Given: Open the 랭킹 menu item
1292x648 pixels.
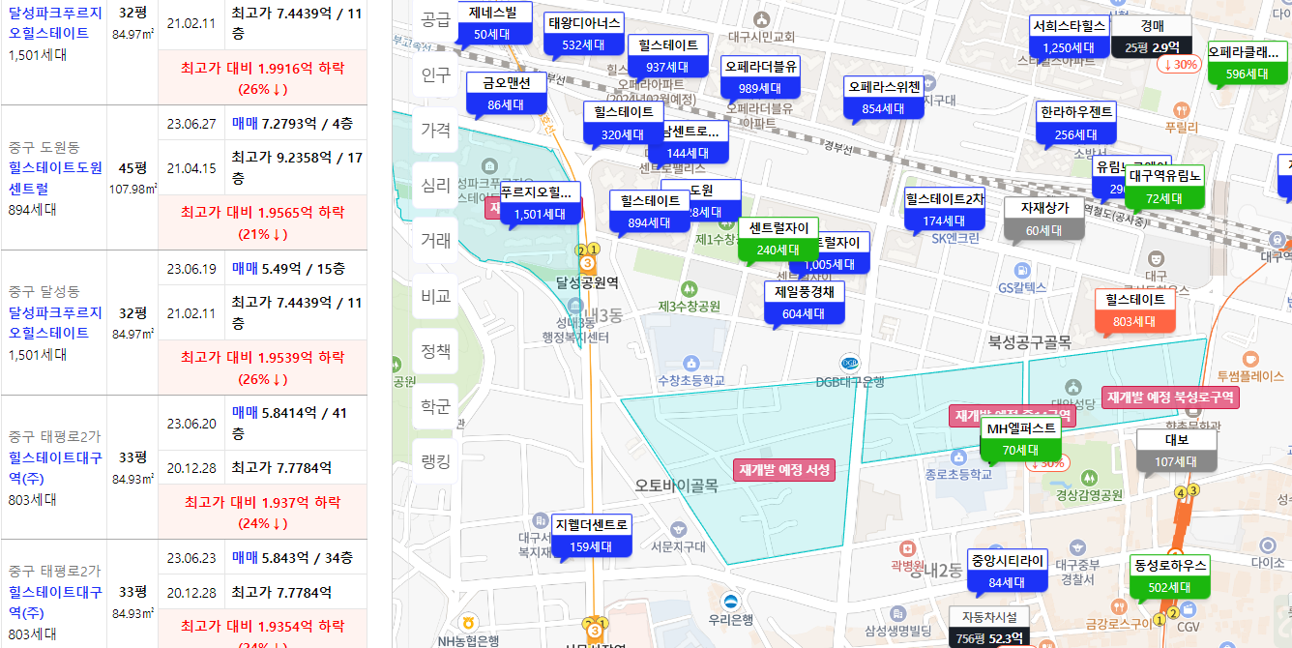Looking at the screenshot, I should [x=435, y=461].
